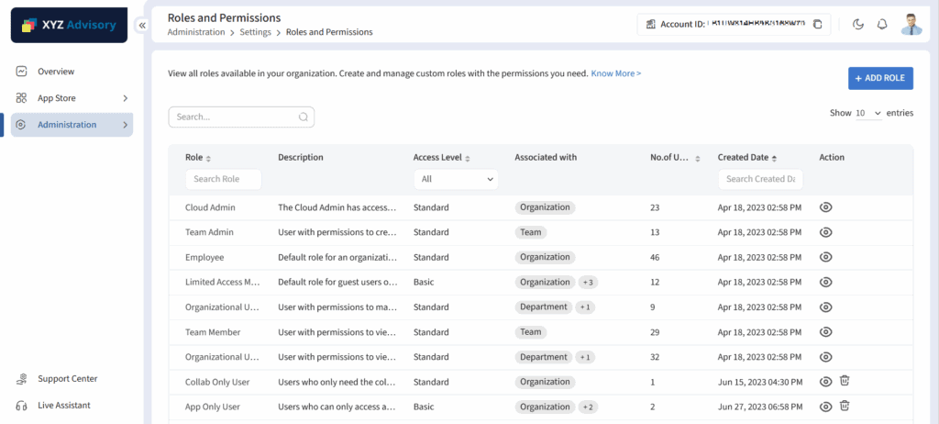Image resolution: width=939 pixels, height=424 pixels.
Task: View the Cloud Admin role with the eye icon
Action: point(825,207)
